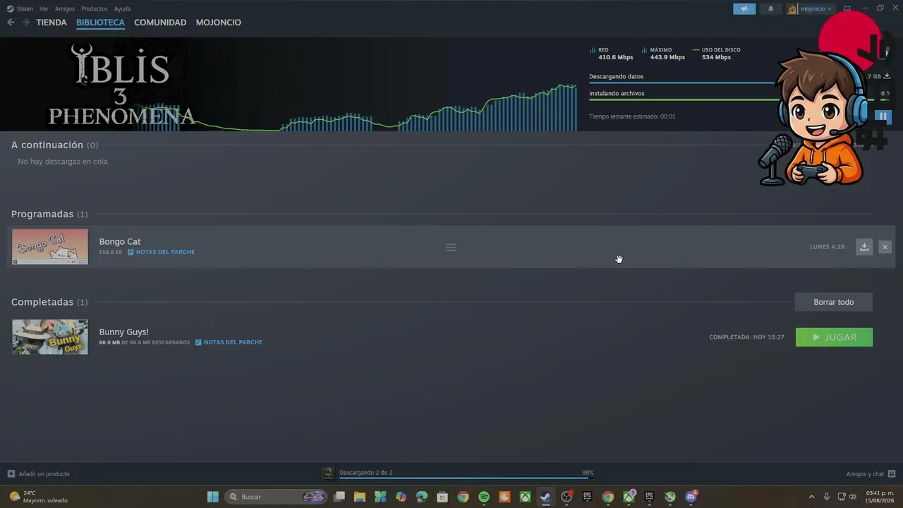Click Añadir un producto

[x=39, y=474]
